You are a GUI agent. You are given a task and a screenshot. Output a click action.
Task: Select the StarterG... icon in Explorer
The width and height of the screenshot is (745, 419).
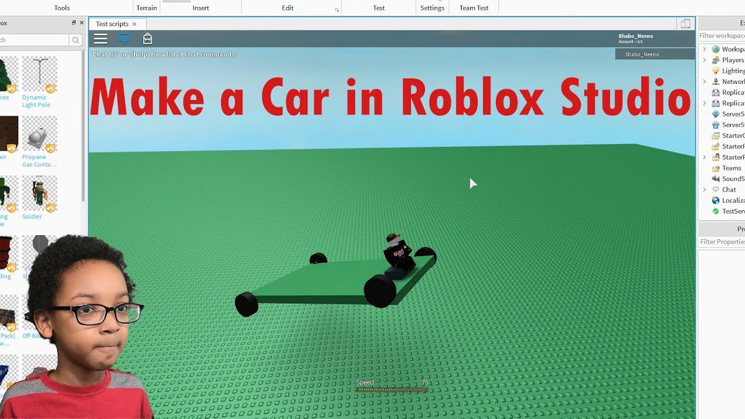[716, 136]
